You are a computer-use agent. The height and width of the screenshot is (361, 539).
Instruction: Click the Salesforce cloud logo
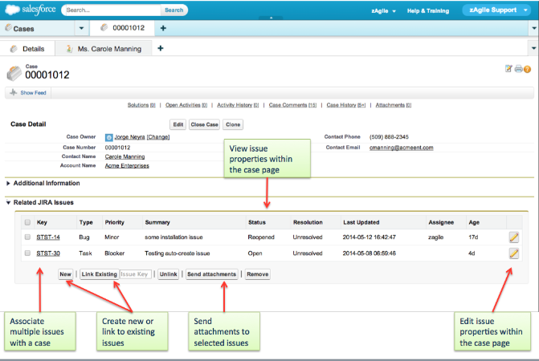pyautogui.click(x=29, y=10)
